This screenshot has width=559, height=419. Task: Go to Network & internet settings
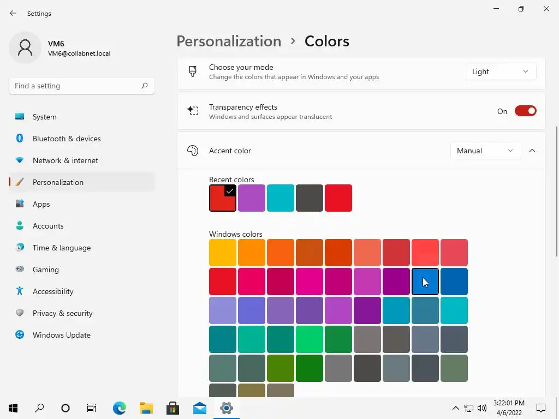click(x=82, y=160)
